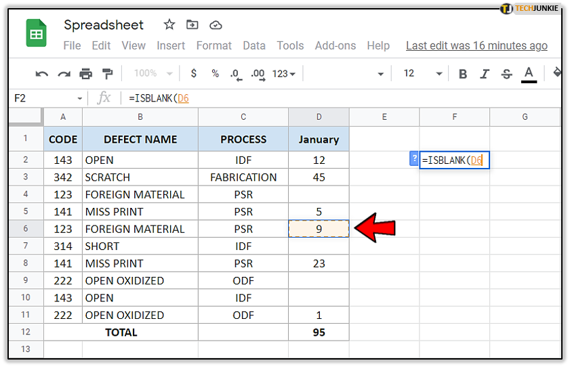Viewport: 570px width, 367px height.
Task: Open the Last edit was 16 minutes ago link
Action: click(x=476, y=46)
